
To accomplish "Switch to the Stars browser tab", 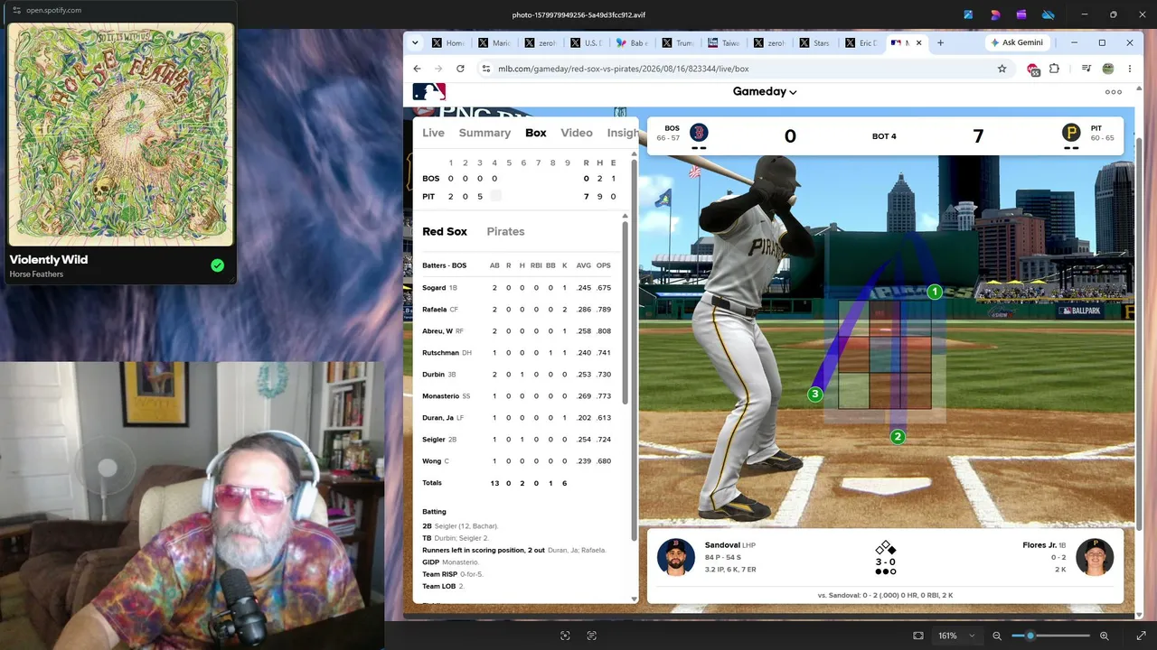I will [x=815, y=42].
